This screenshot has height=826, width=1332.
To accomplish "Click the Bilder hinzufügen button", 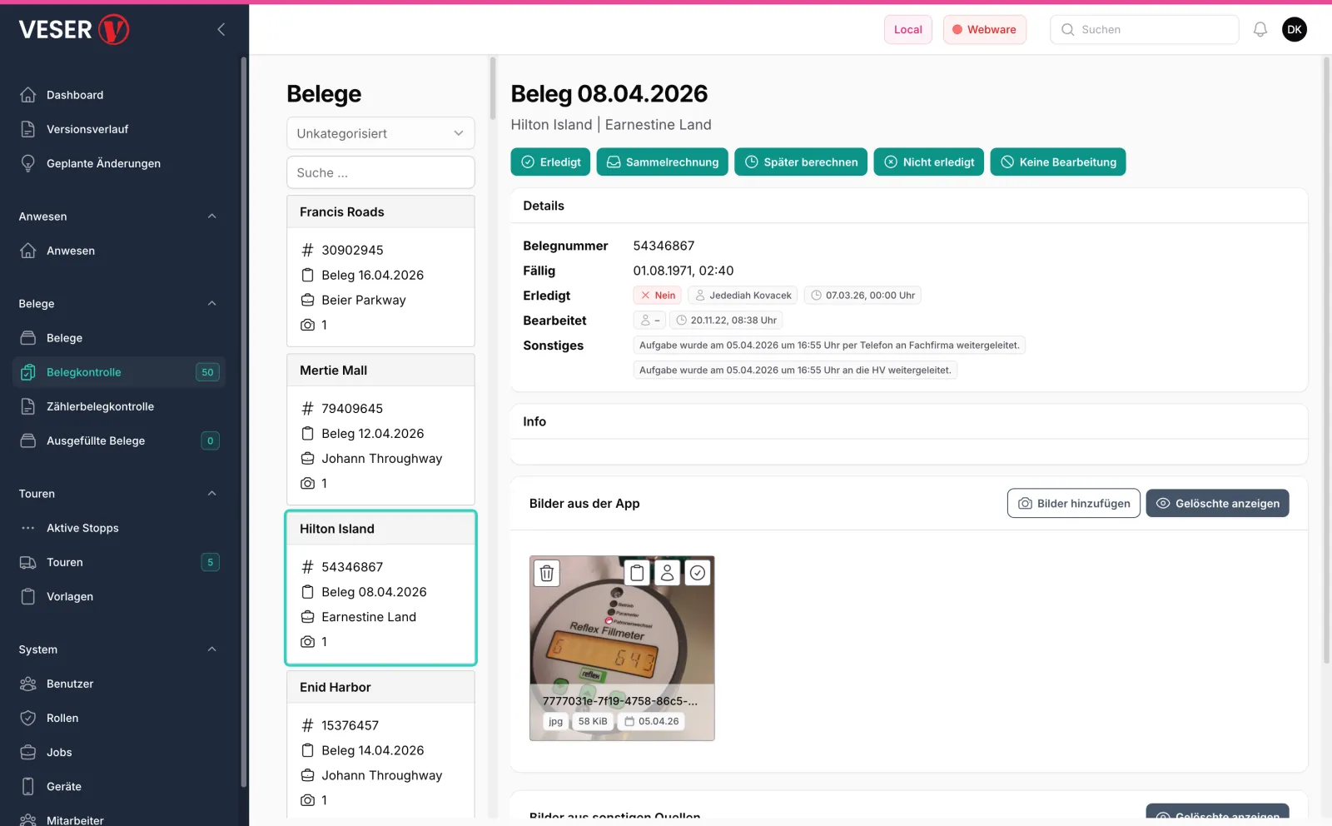I will coord(1073,503).
